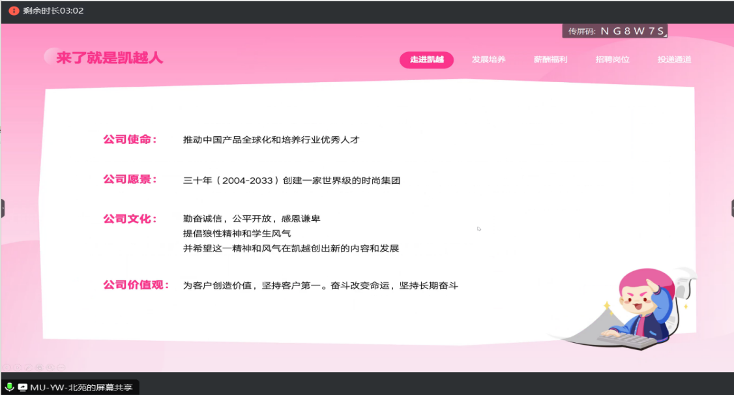Image resolution: width=734 pixels, height=395 pixels.
Task: Expand the left edge panel handle
Action: pyautogui.click(x=2, y=208)
